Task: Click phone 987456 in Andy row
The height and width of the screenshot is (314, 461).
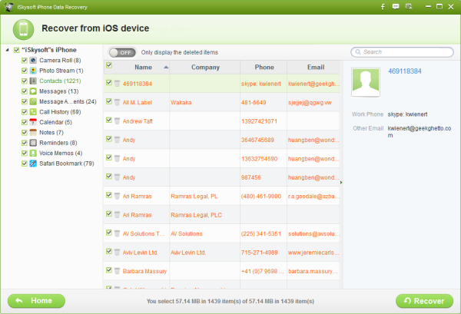Action: tap(250, 177)
